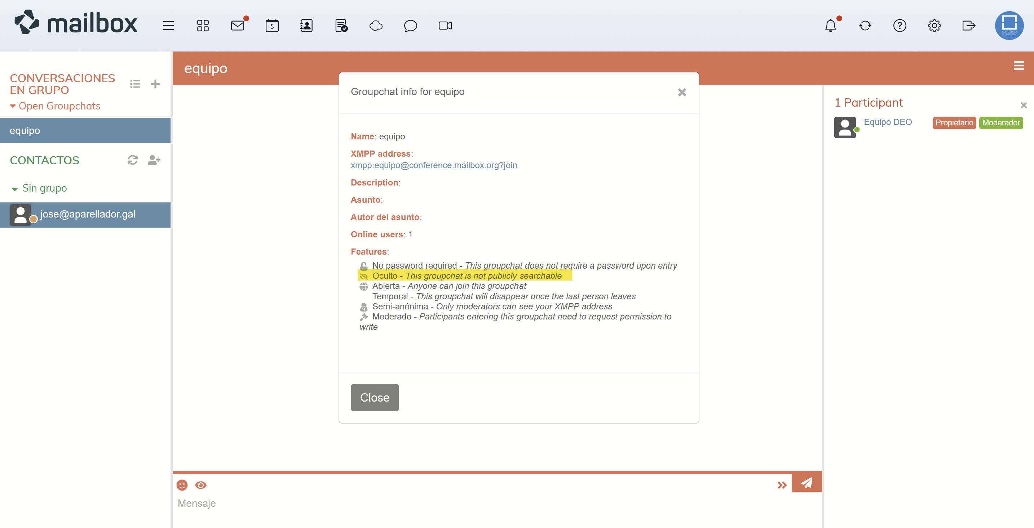Open the video conference camera icon
Image resolution: width=1034 pixels, height=528 pixels.
pyautogui.click(x=445, y=26)
